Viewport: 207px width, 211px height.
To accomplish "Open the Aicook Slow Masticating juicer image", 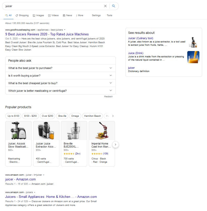I will 18,131.
